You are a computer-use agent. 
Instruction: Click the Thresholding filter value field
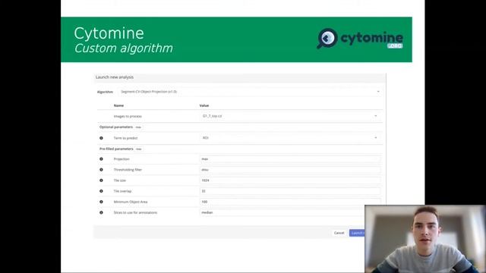pyautogui.click(x=290, y=170)
